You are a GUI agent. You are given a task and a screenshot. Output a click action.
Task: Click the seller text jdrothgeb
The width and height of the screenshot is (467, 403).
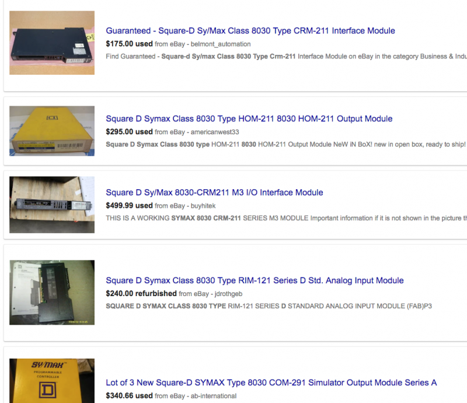coord(228,294)
